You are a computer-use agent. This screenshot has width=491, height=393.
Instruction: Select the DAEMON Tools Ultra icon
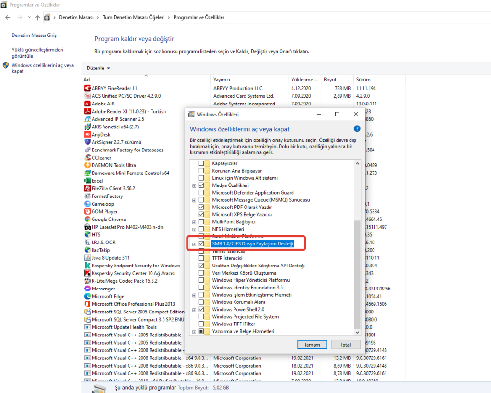click(87, 165)
